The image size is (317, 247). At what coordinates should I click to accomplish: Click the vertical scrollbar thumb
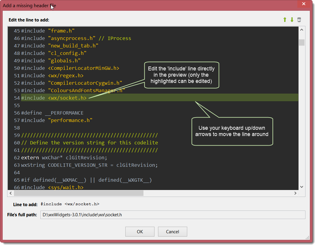point(302,43)
